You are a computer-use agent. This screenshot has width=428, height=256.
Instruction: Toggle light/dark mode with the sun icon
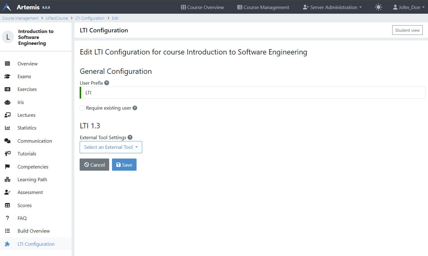[x=379, y=7]
